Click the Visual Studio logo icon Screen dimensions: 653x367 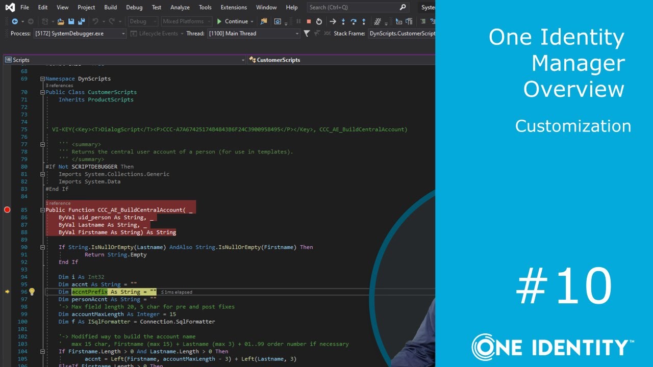[10, 7]
